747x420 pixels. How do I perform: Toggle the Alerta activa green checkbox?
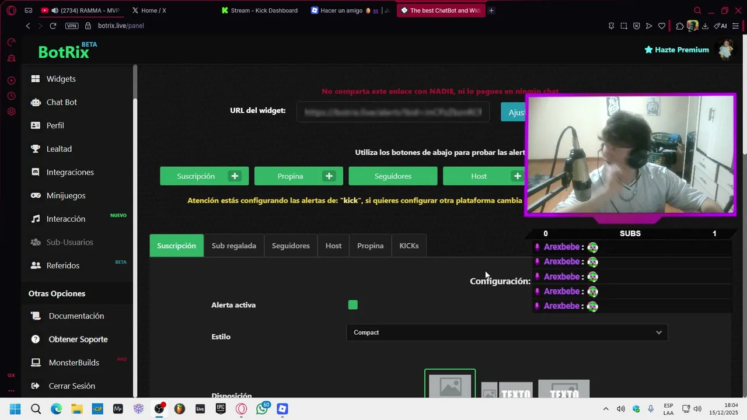pyautogui.click(x=352, y=305)
